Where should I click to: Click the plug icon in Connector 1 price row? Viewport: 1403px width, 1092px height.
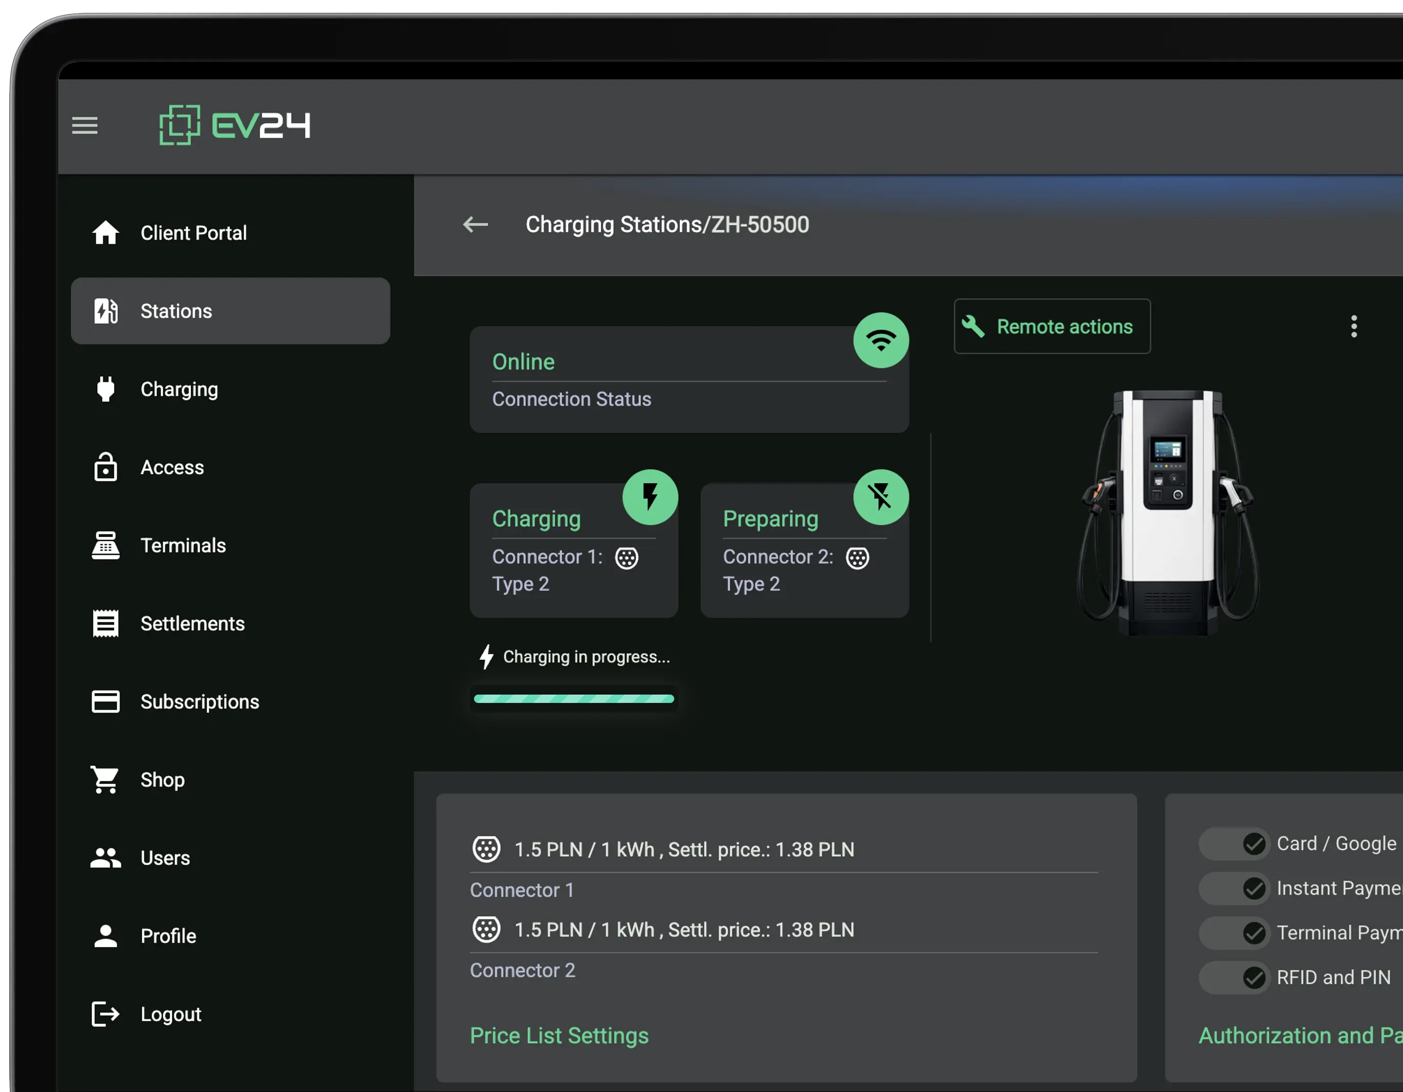point(486,849)
